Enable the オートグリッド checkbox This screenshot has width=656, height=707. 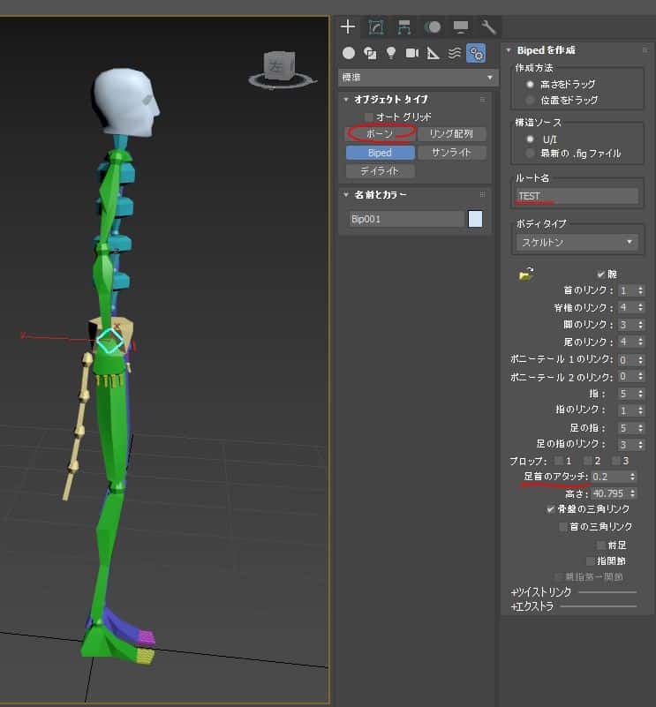click(369, 117)
